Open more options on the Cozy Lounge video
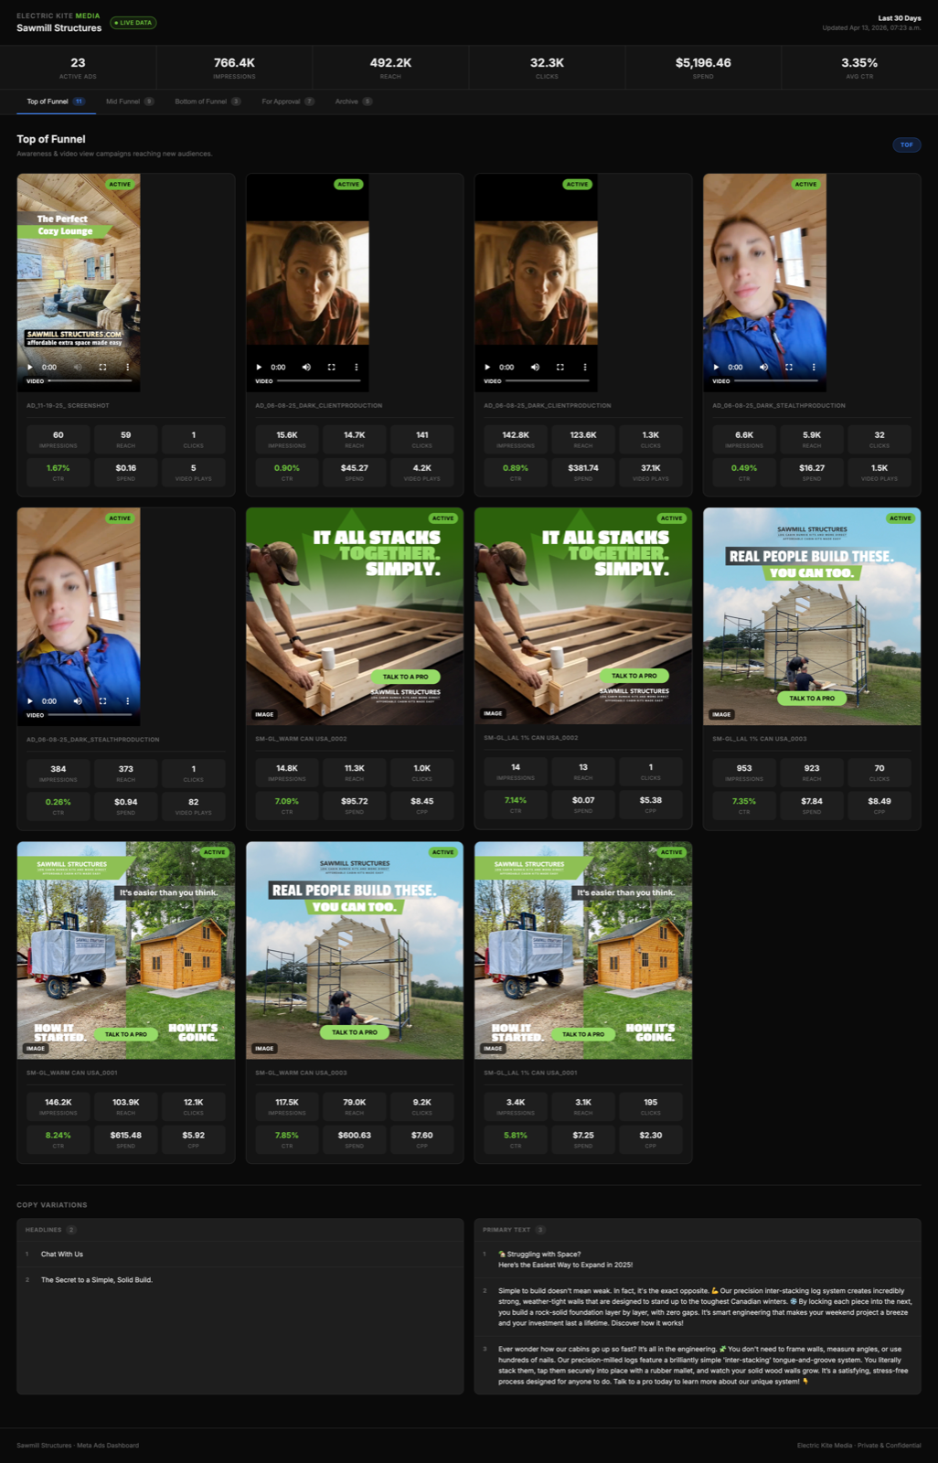This screenshot has width=938, height=1463. point(127,368)
